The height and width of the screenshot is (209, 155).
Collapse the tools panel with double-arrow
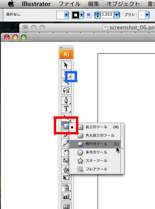pyautogui.click(x=61, y=47)
